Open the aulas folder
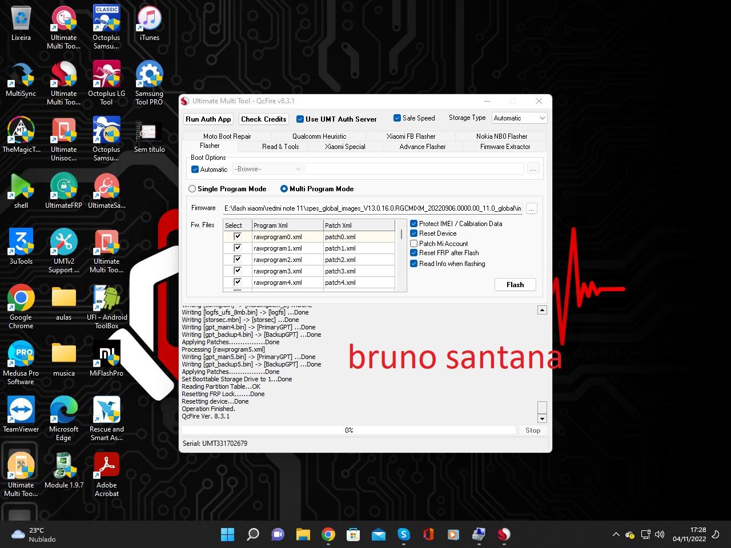 63,303
